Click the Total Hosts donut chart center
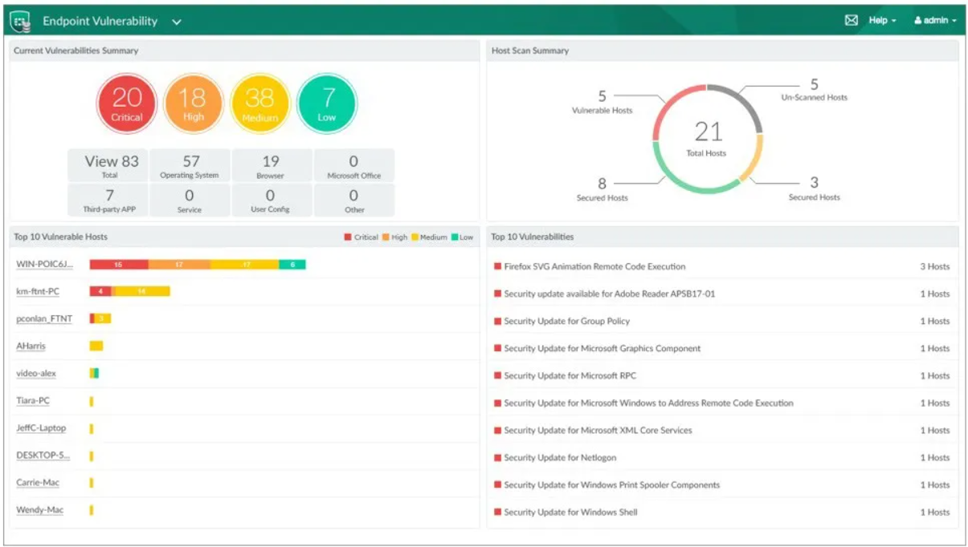The height and width of the screenshot is (547, 968). coord(707,137)
